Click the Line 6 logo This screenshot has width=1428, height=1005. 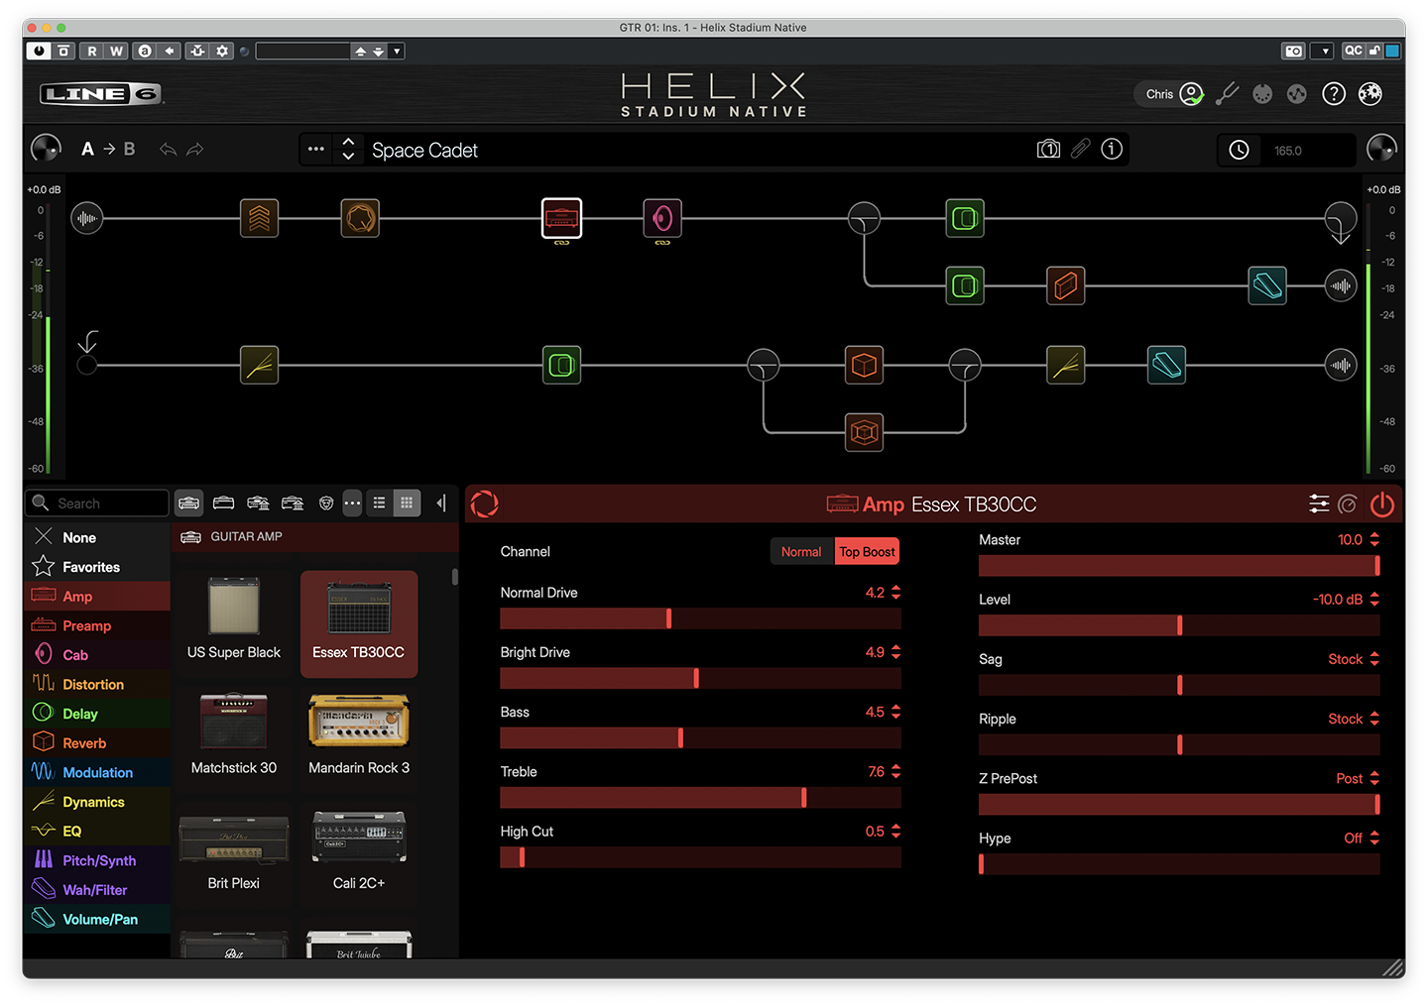click(x=101, y=94)
